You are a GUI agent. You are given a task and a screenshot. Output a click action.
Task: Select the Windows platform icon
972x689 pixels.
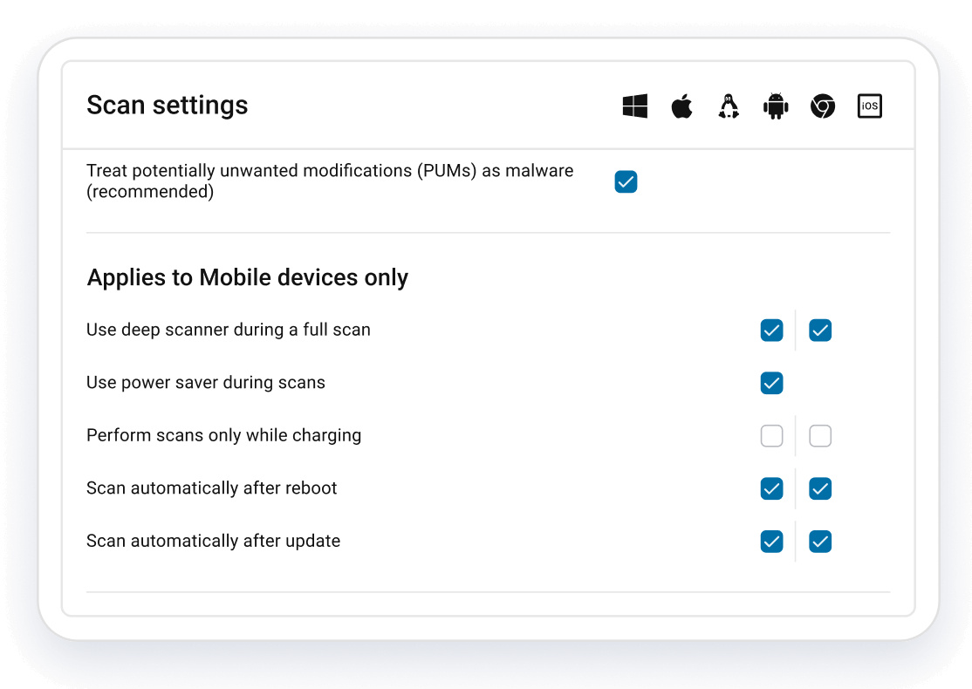634,106
